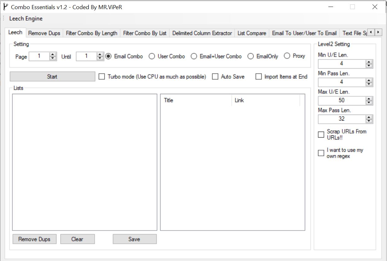Check Import Items at End
Image resolution: width=387 pixels, height=261 pixels.
259,77
